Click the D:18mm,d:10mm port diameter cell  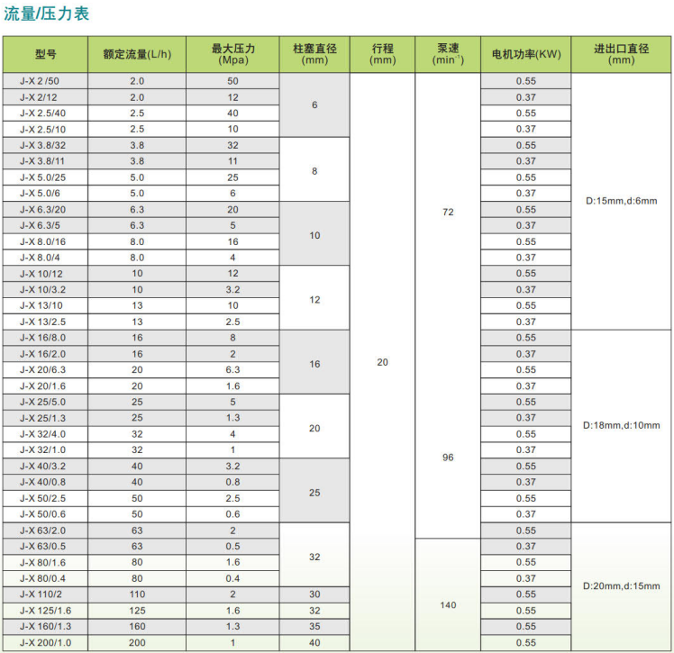tap(621, 426)
